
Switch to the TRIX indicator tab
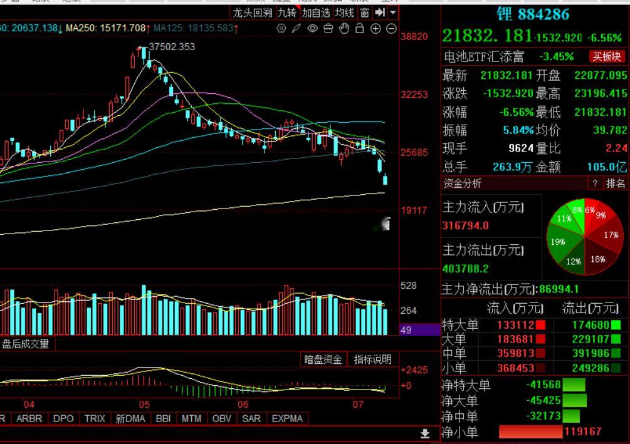click(95, 418)
